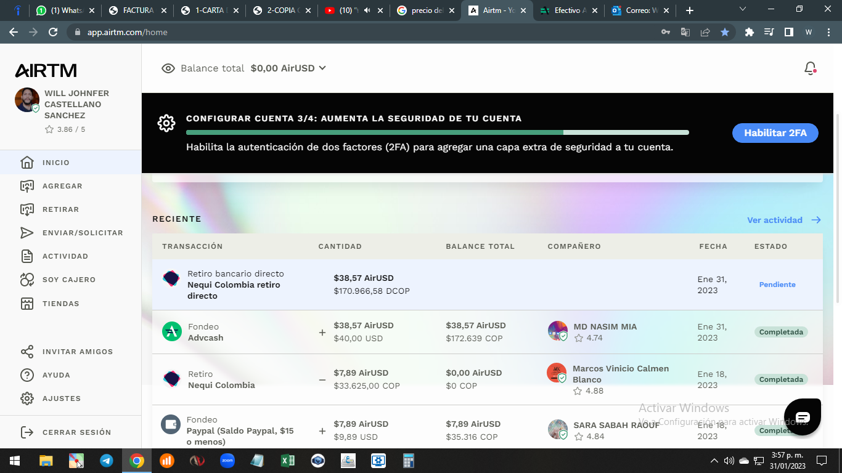This screenshot has width=842, height=473.
Task: Click the AIRTM logo
Action: pos(46,70)
